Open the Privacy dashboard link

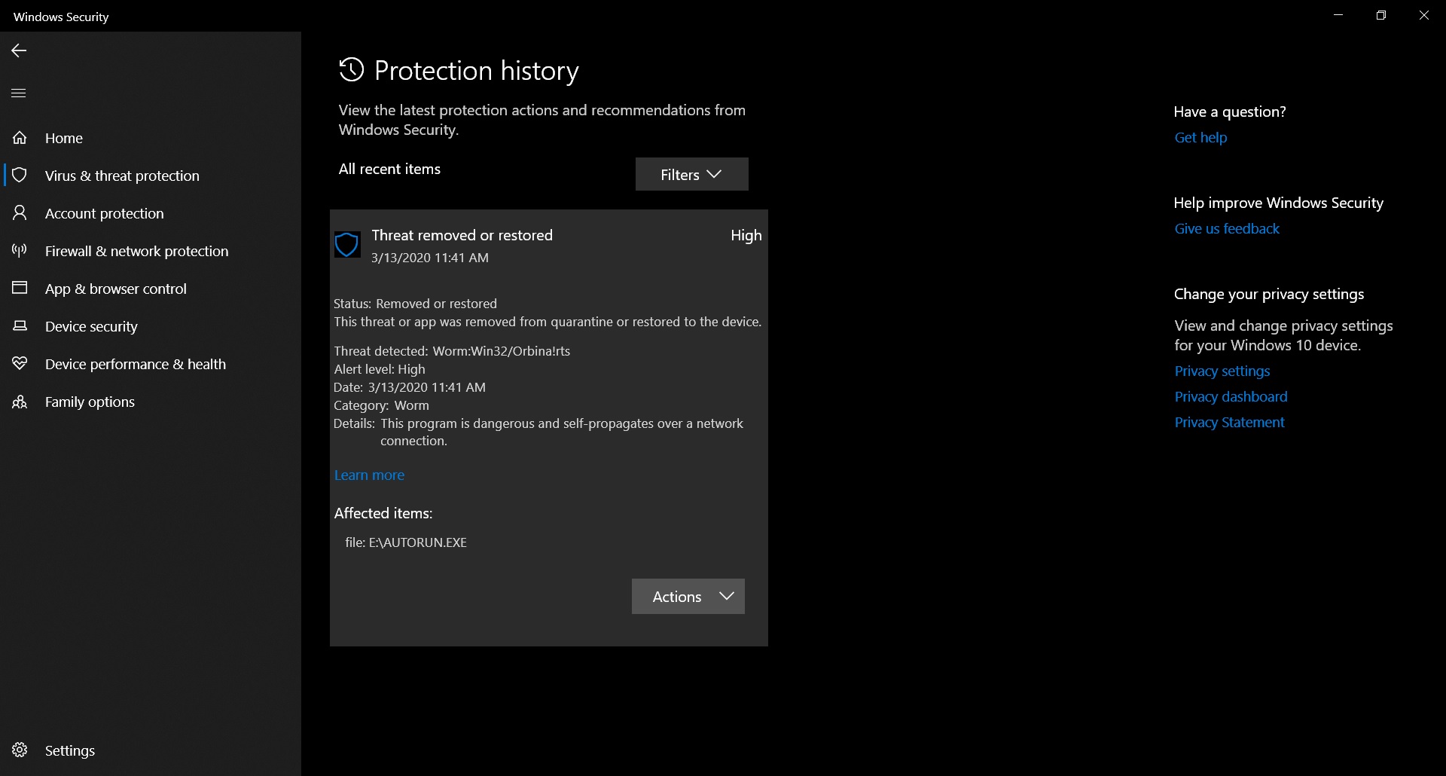pyautogui.click(x=1231, y=396)
